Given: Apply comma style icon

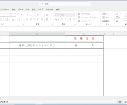Looking at the screenshot, I should pyautogui.click(x=65, y=19).
